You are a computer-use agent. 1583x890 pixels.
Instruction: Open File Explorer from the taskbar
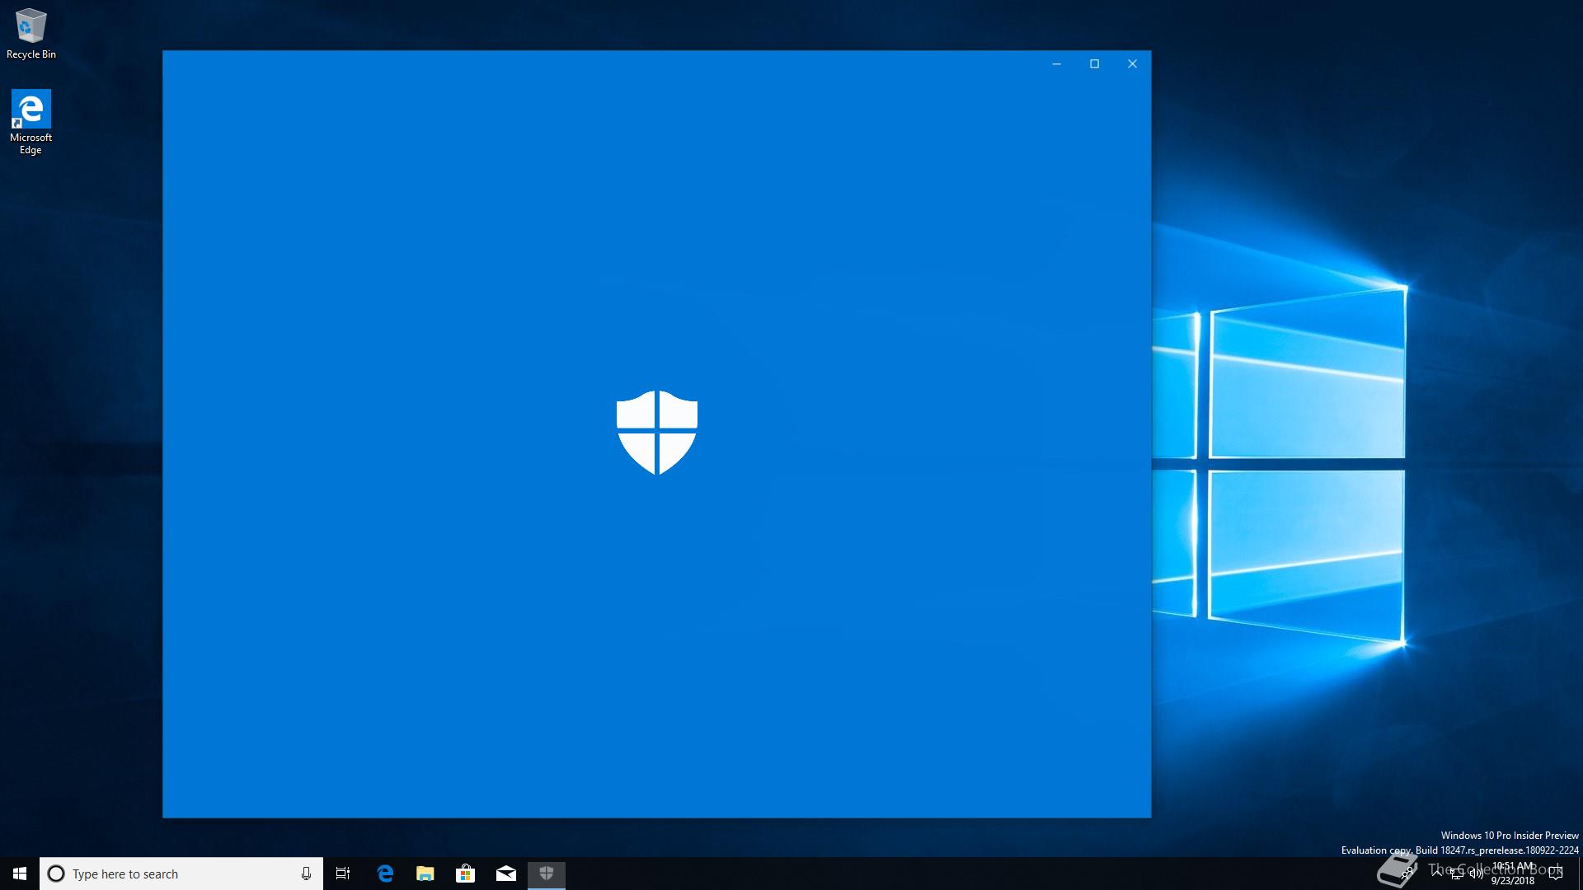pos(425,874)
